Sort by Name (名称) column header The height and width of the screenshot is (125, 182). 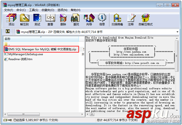41,39
